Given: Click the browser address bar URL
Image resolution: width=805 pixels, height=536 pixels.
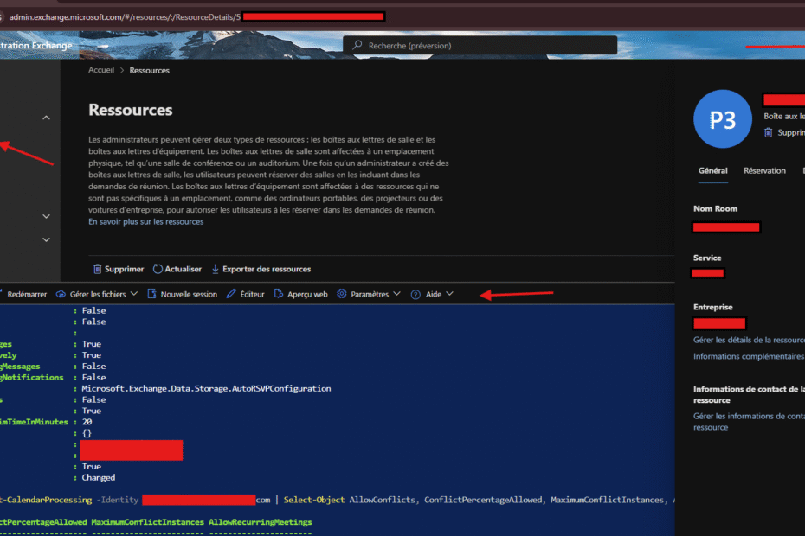Looking at the screenshot, I should [x=121, y=16].
